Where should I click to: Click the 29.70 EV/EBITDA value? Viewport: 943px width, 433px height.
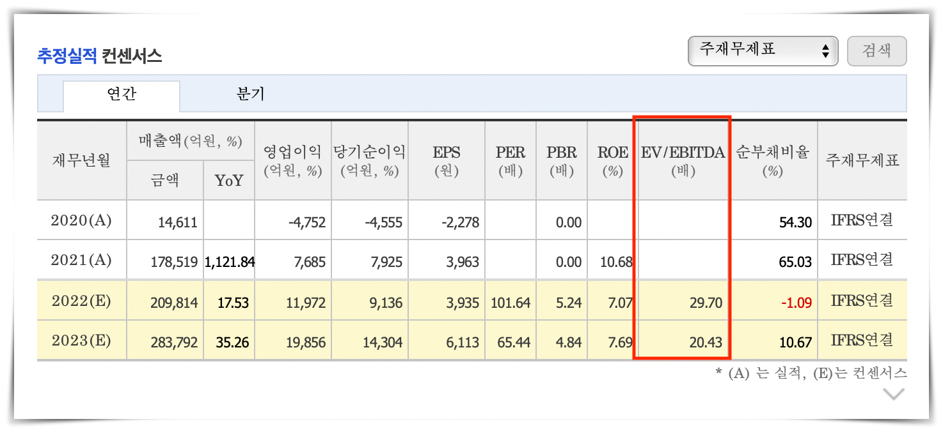coord(706,303)
